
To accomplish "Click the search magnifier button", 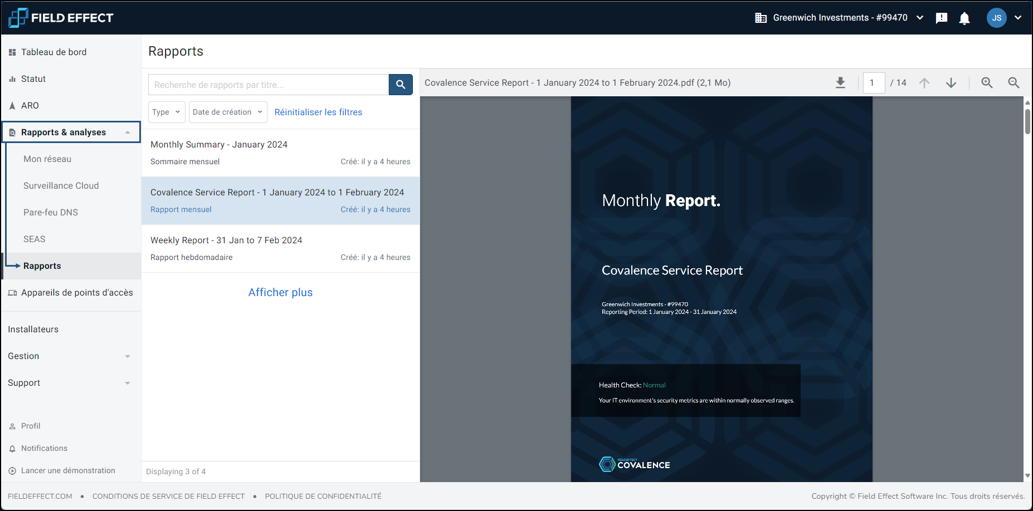I will (x=401, y=85).
